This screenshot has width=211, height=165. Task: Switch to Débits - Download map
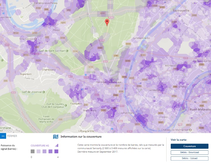(189, 153)
